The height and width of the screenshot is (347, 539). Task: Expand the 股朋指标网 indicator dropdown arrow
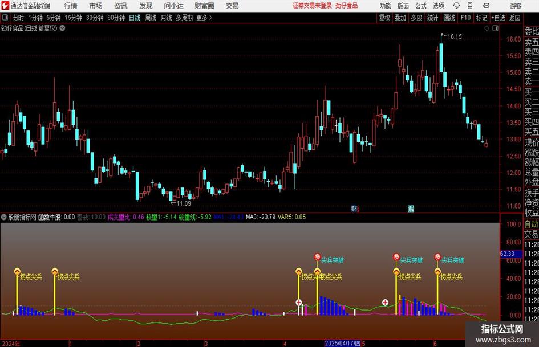coord(4,217)
